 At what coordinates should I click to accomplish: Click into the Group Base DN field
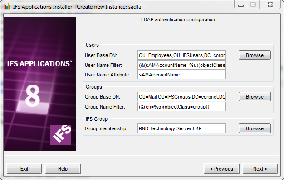coord(181,97)
